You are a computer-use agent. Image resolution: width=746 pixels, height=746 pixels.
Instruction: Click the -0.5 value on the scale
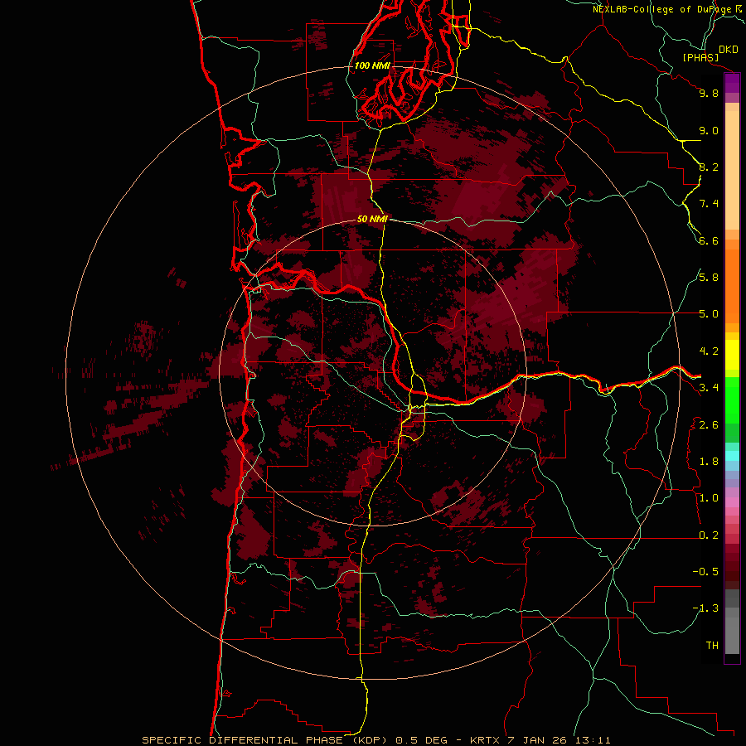(705, 572)
